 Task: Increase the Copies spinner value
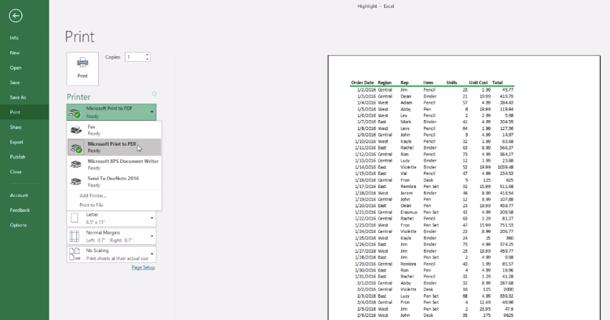(x=148, y=55)
